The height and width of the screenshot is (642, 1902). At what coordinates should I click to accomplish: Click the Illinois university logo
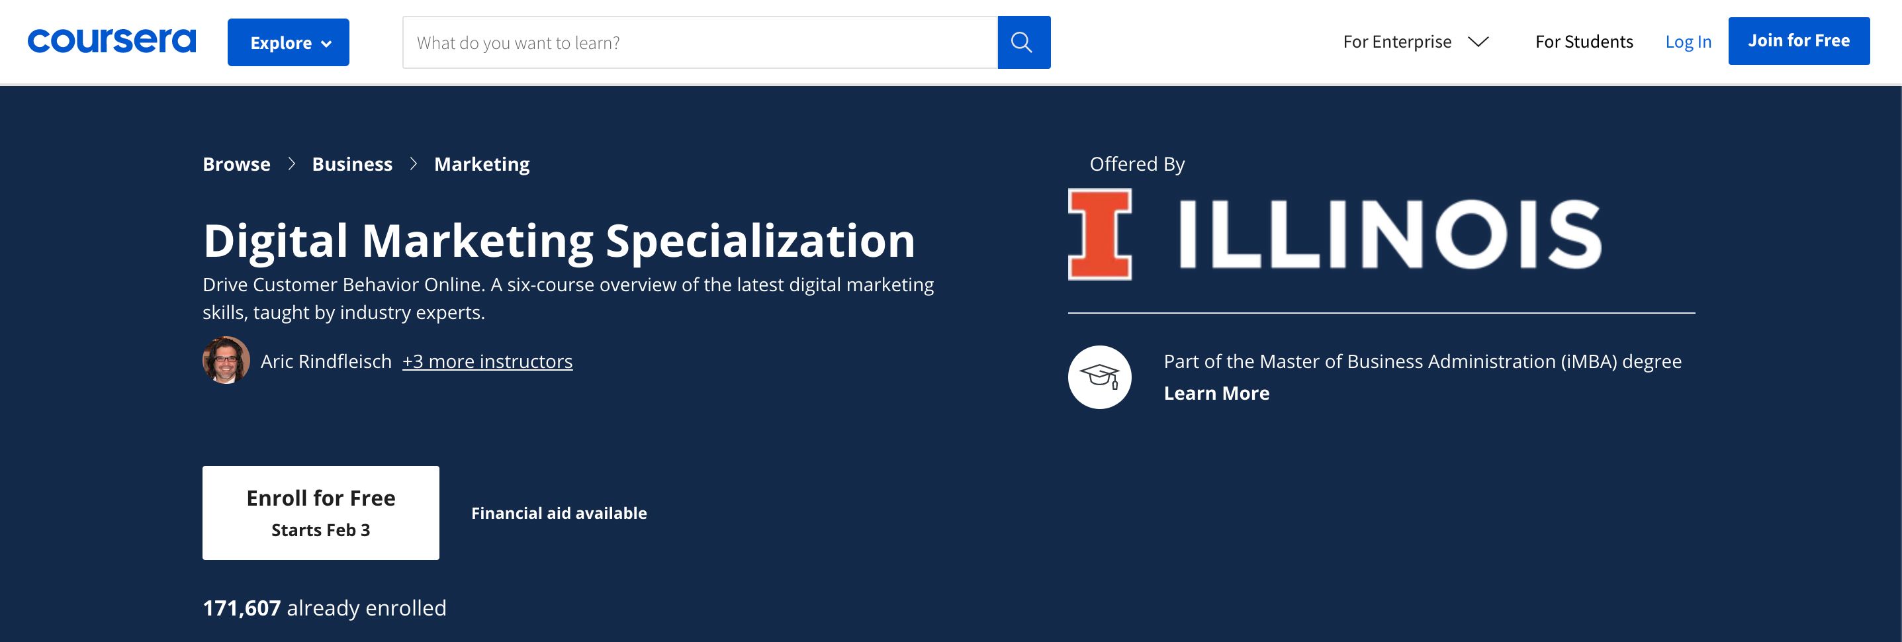[x=1335, y=234]
